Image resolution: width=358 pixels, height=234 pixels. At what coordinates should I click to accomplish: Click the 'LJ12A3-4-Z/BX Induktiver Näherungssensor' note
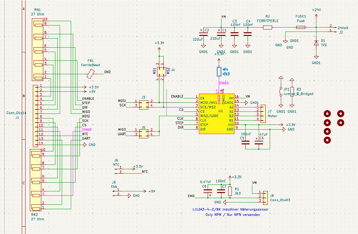pos(231,209)
